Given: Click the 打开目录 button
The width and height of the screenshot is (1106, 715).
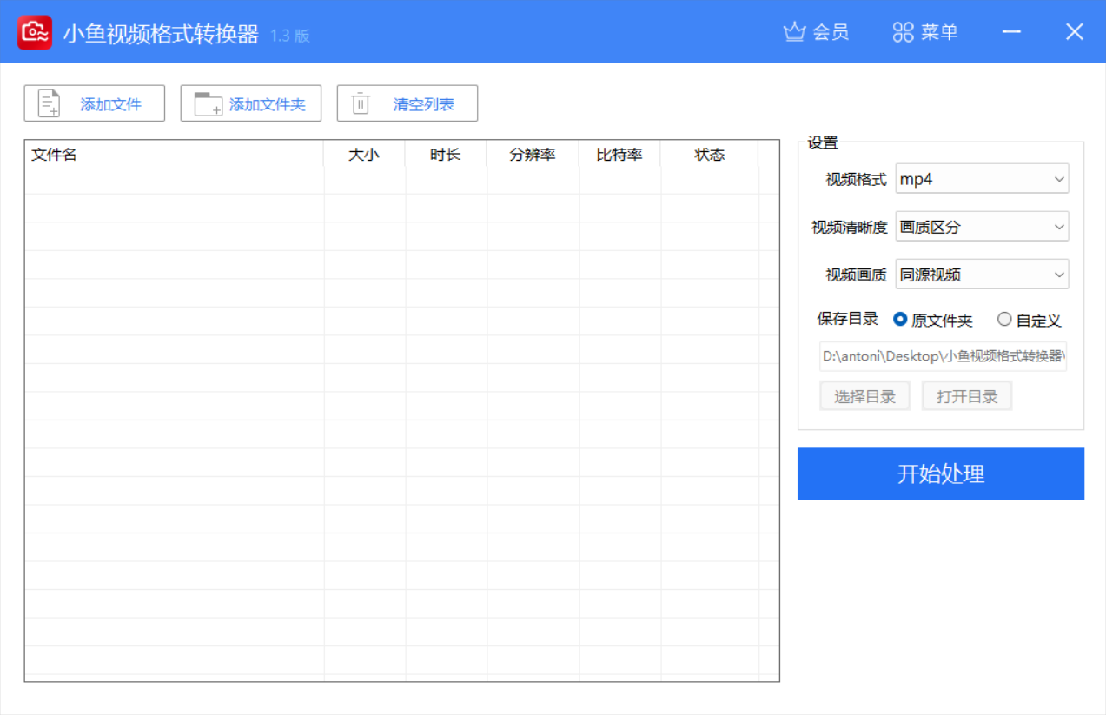Looking at the screenshot, I should (x=966, y=395).
